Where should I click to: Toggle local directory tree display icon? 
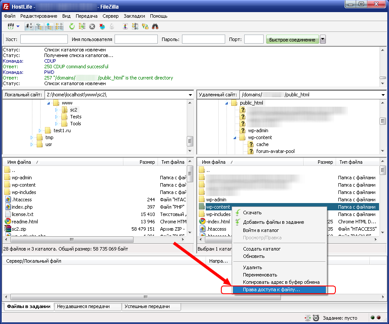click(x=39, y=26)
